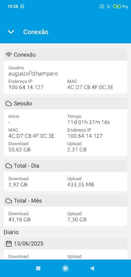Select the username augustoftthamparo
This screenshot has width=131, height=277.
[33, 73]
